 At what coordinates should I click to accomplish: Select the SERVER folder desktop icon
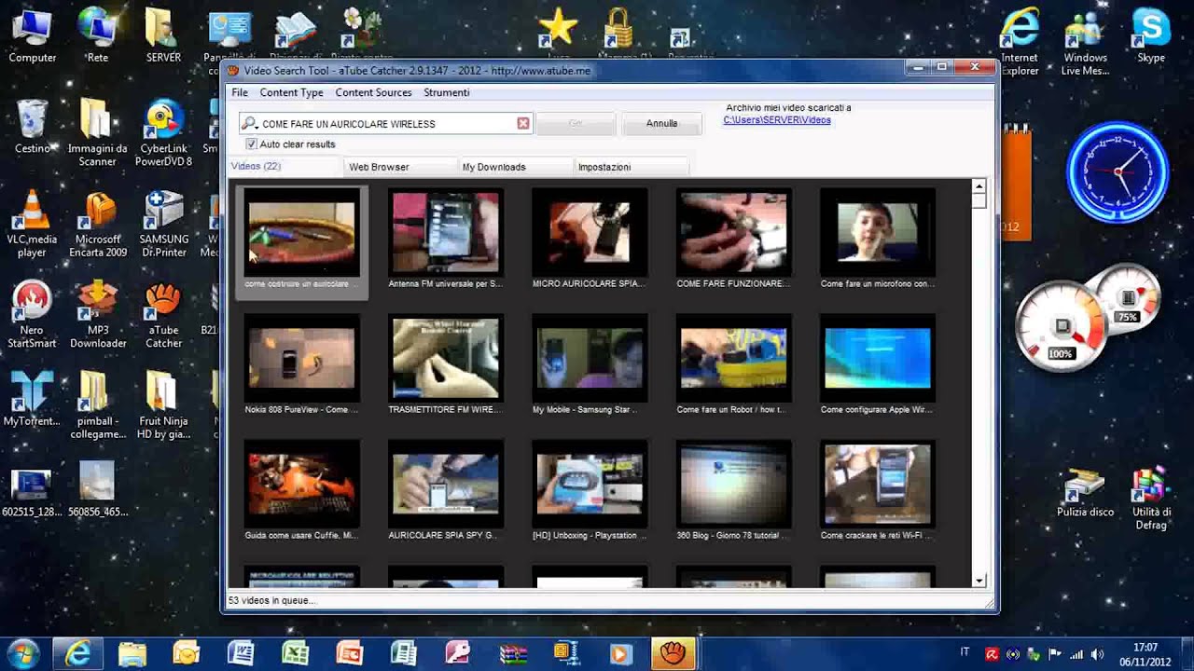[163, 35]
